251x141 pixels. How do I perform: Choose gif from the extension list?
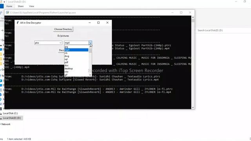tap(76, 75)
